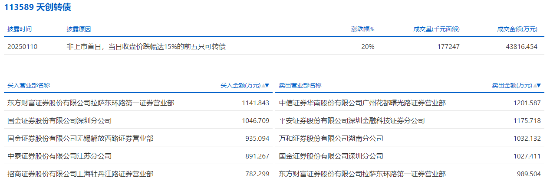Click the title 113589 天创转债

tap(38, 7)
